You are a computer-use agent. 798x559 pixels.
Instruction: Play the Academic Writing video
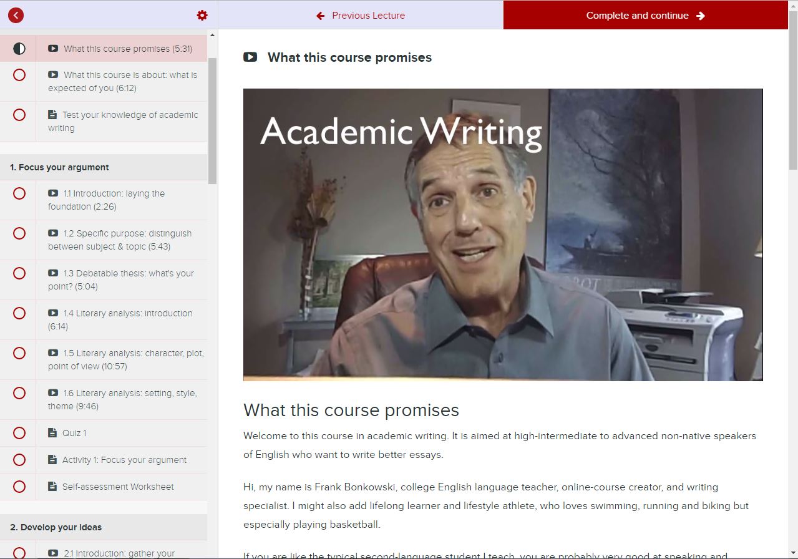tap(502, 235)
